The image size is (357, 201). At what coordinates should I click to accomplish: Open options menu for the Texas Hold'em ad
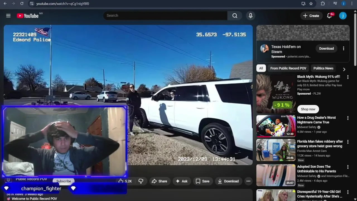344,48
